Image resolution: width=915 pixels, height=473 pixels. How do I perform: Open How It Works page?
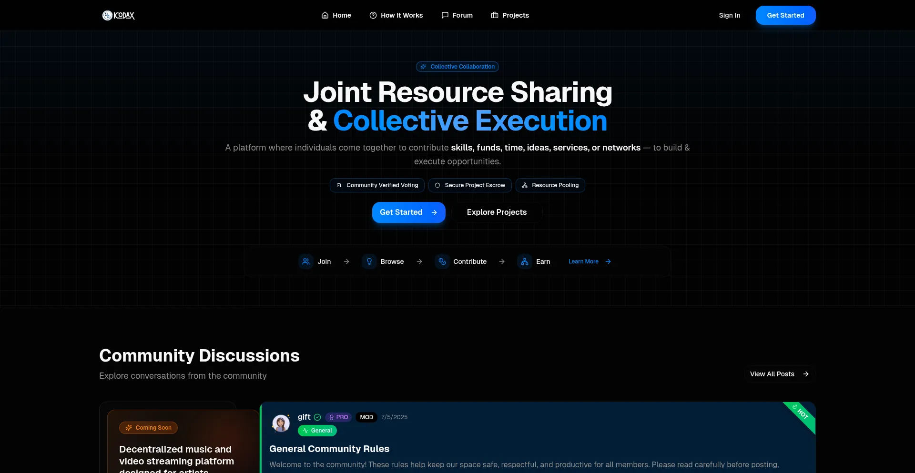[x=396, y=15]
